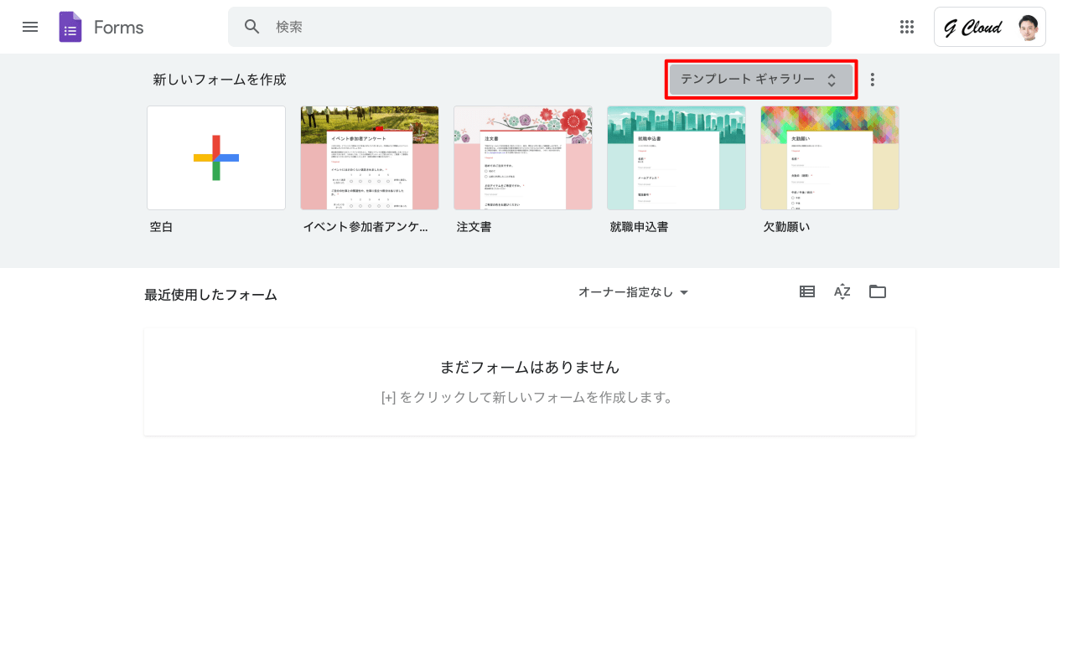The image size is (1073, 670).
Task: Open the more options menu beside the template gallery
Action: pyautogui.click(x=873, y=80)
